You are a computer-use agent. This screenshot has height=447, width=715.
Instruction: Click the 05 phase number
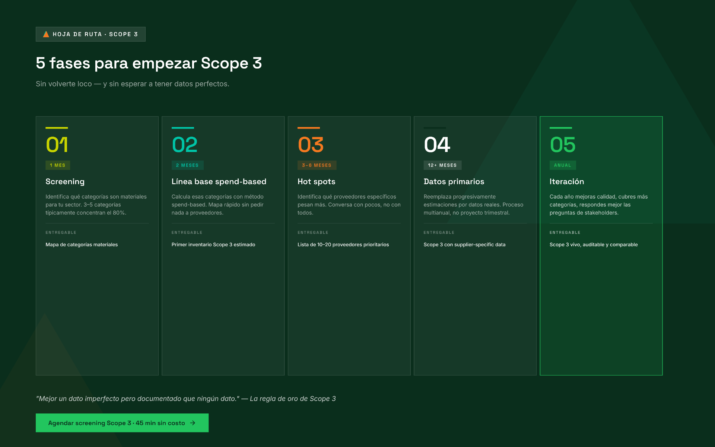(x=563, y=145)
